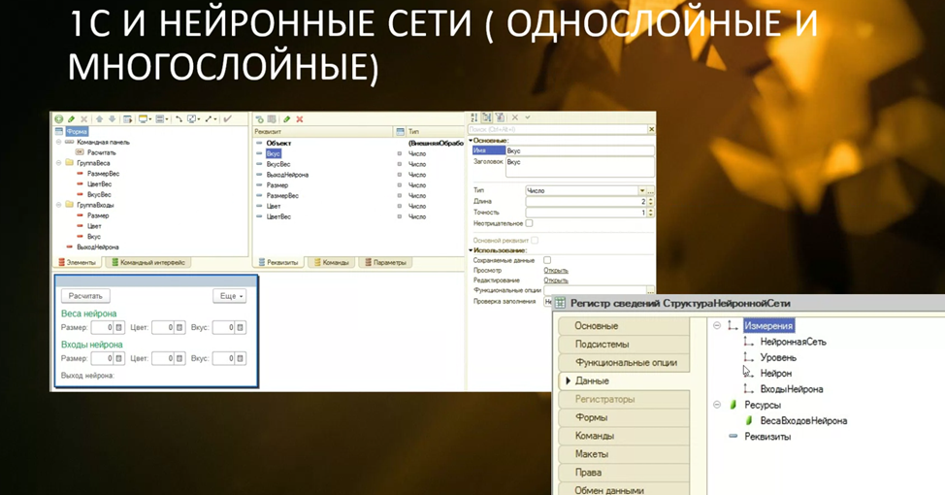The image size is (945, 495).
Task: Click the Точность spinner control
Action: tap(650, 213)
